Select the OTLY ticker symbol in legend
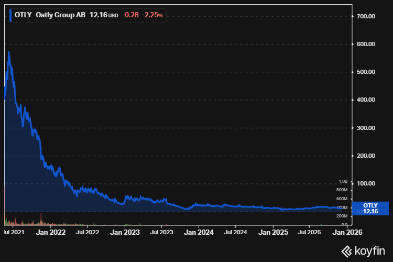 24,16
